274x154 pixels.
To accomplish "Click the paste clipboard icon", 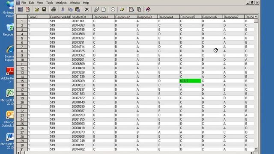I will (77, 9).
